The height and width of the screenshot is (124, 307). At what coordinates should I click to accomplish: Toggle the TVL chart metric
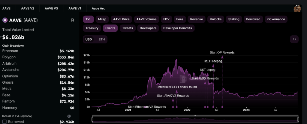point(88,19)
